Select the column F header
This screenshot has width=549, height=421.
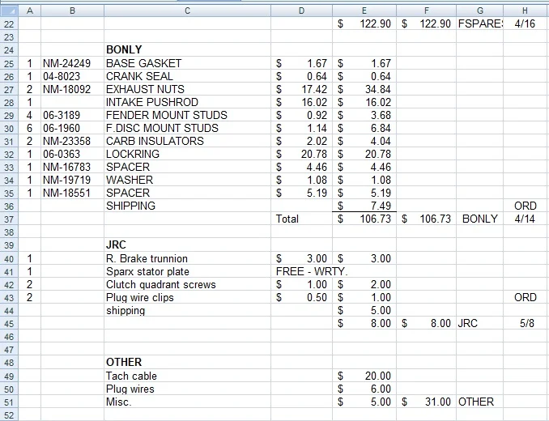426,10
